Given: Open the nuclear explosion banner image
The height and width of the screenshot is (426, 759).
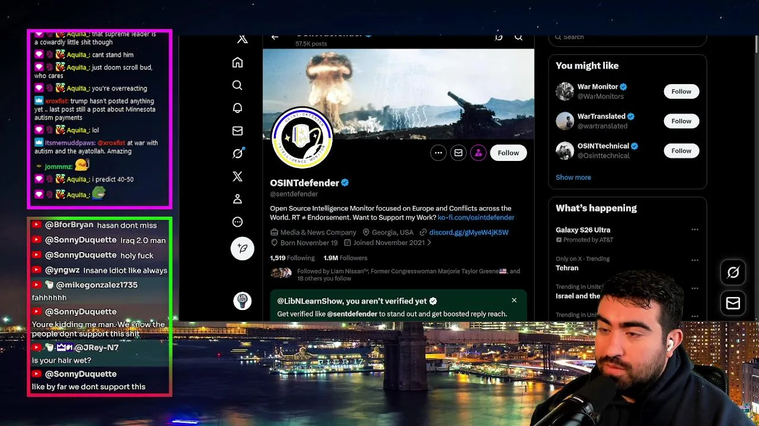Looking at the screenshot, I should [398, 93].
